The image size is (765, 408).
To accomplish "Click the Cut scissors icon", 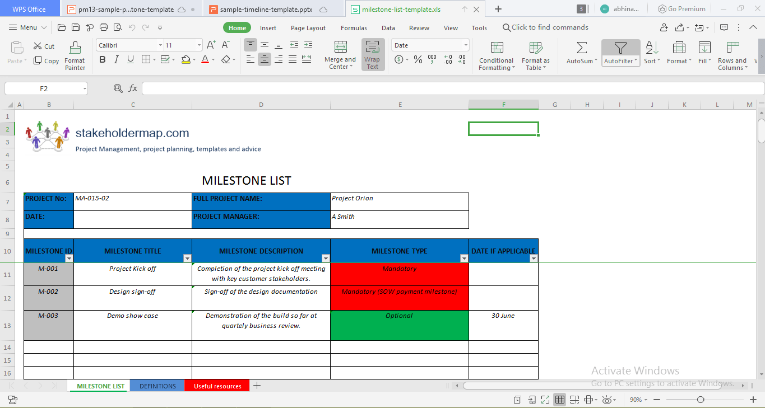I will pos(38,46).
